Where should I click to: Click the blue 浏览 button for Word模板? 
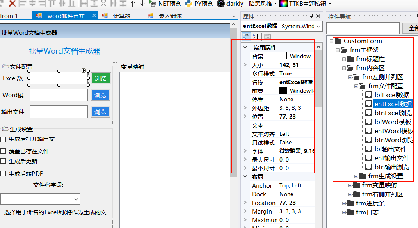point(100,95)
